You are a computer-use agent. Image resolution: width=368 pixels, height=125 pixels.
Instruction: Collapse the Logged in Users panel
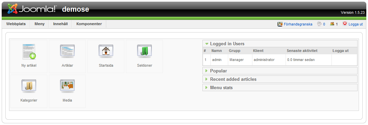[x=206, y=44]
